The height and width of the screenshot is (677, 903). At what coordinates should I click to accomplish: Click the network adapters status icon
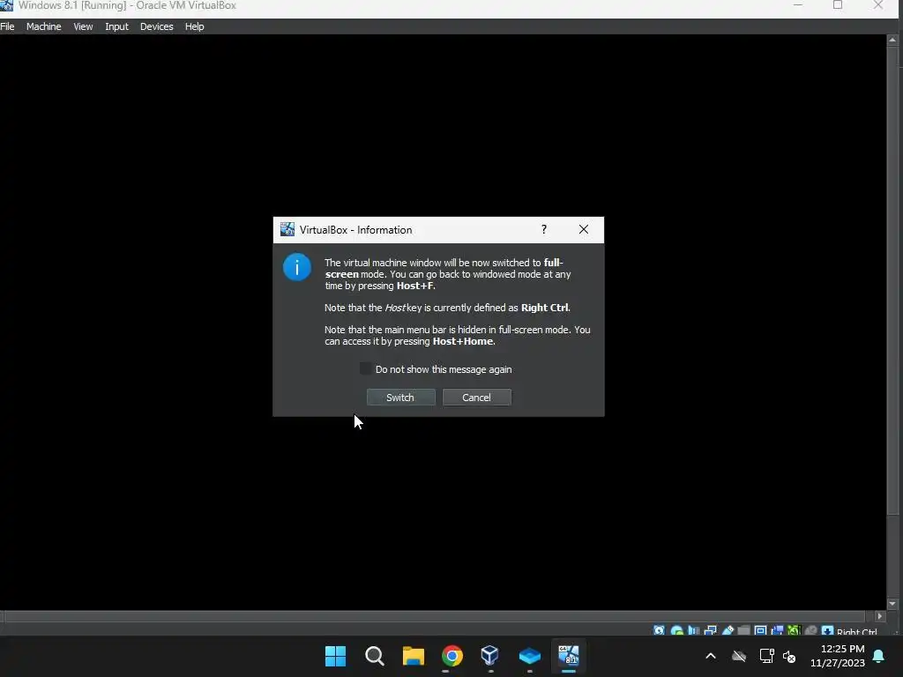click(x=711, y=630)
